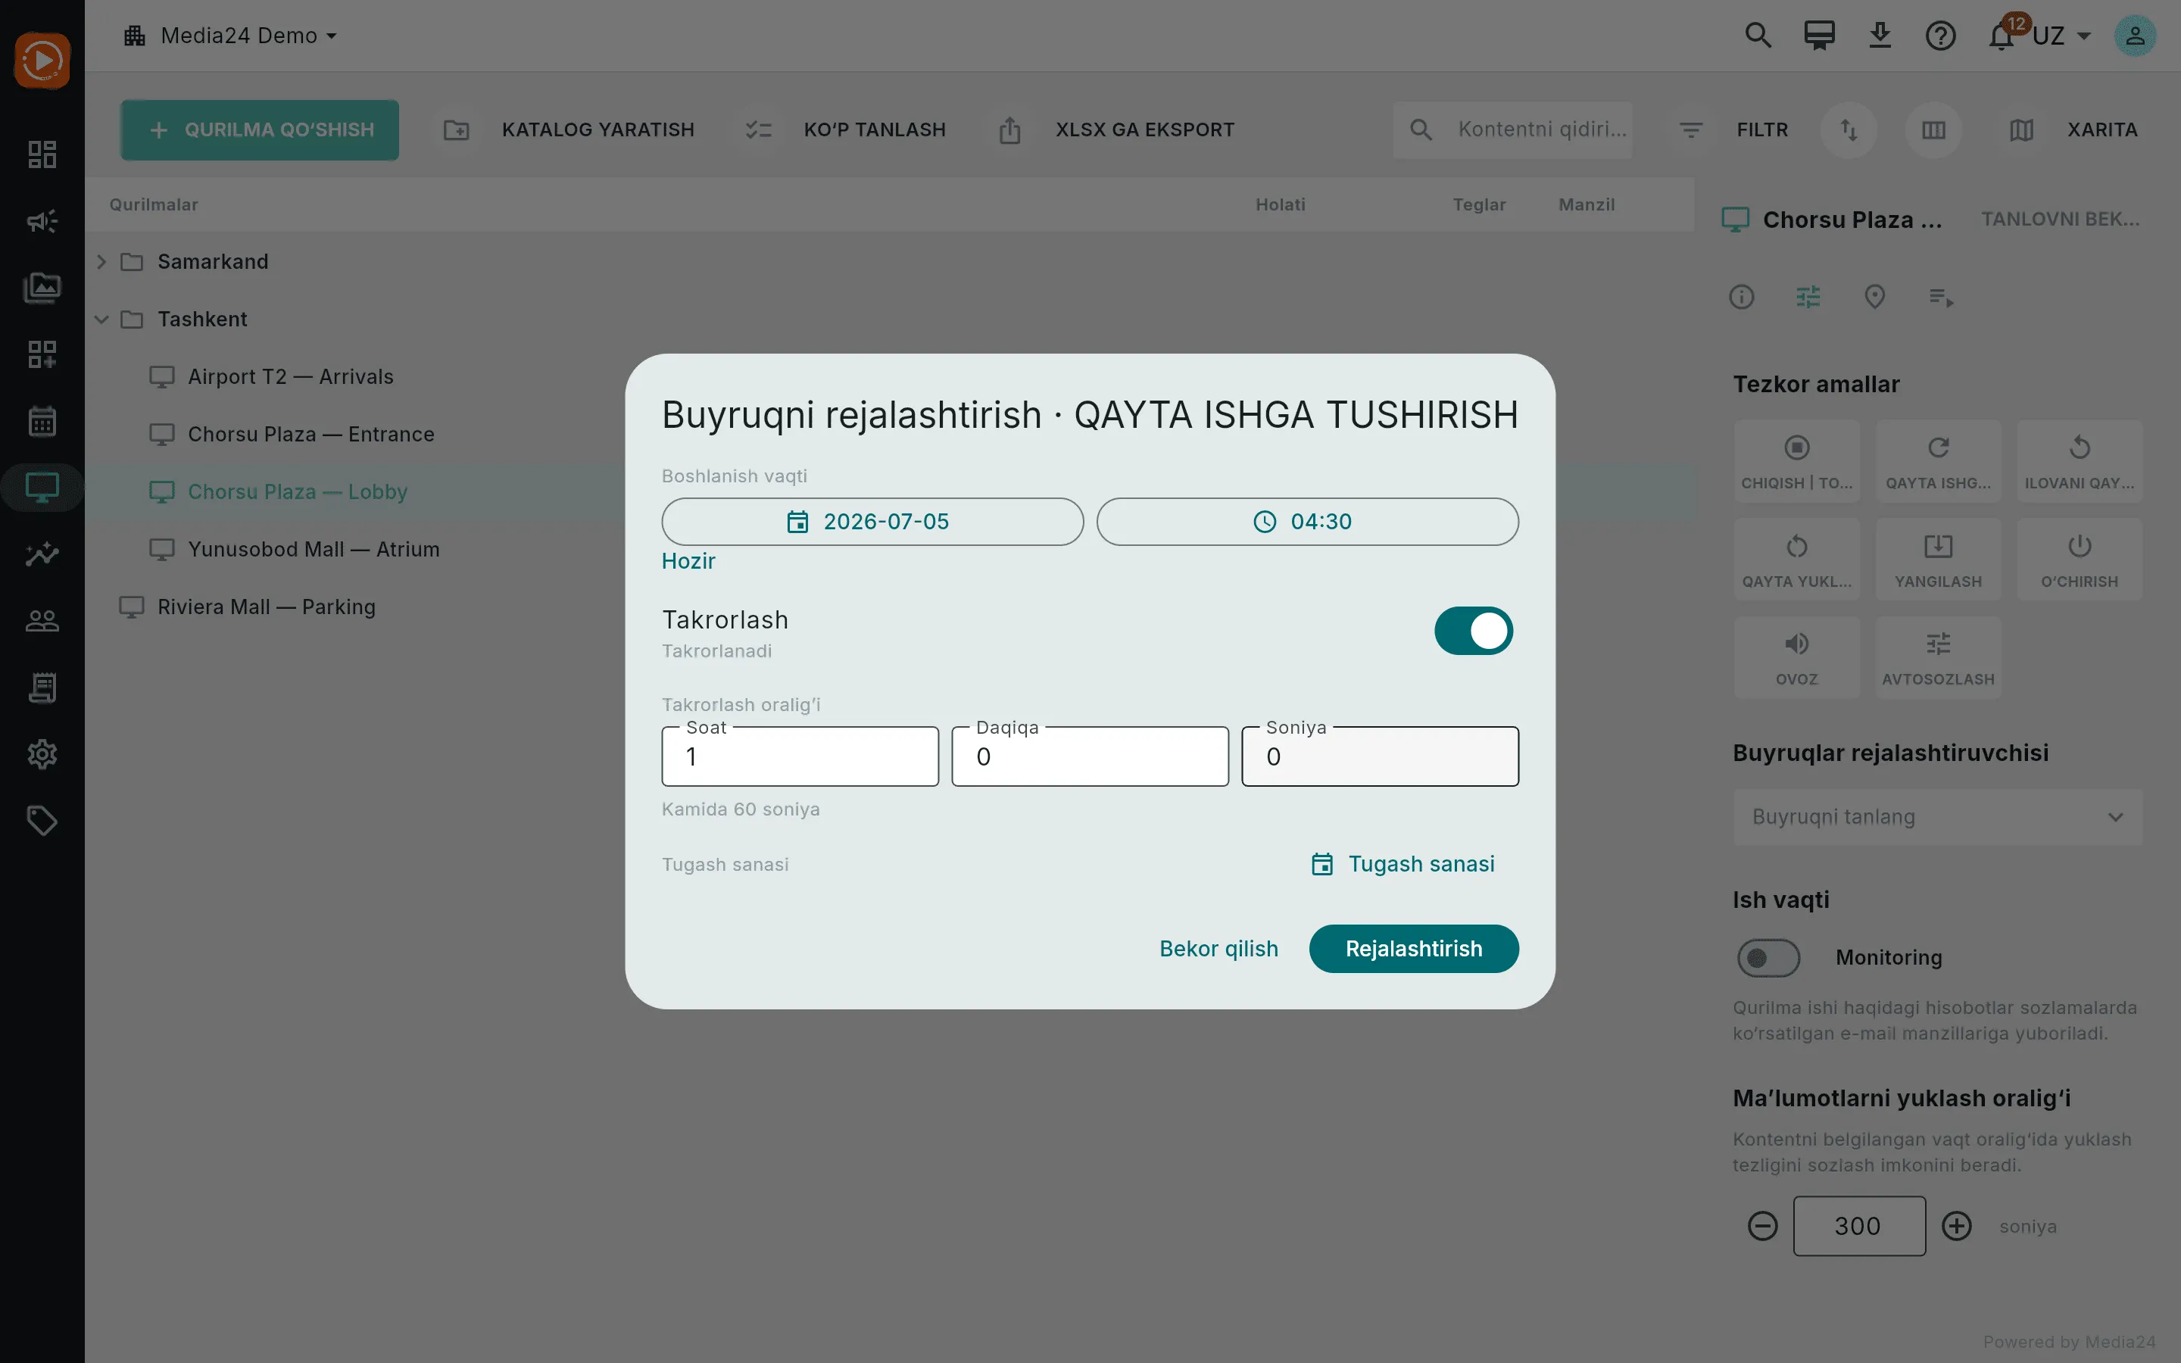Open notifications bell with 12 badge
2181x1363 pixels.
pos(2002,36)
